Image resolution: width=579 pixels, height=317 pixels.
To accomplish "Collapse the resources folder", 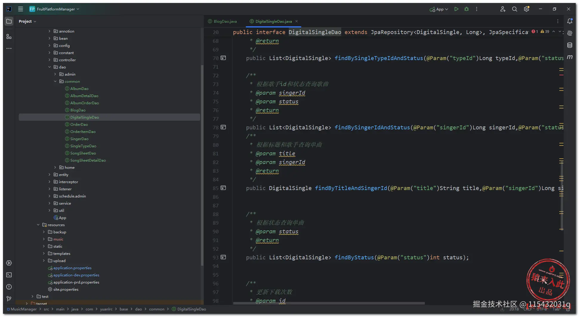I will point(38,225).
